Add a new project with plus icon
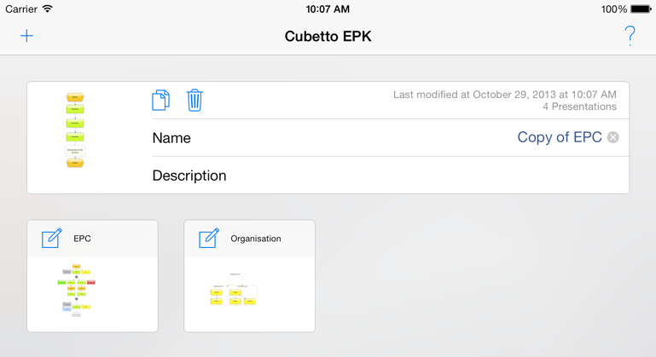 tap(26, 36)
